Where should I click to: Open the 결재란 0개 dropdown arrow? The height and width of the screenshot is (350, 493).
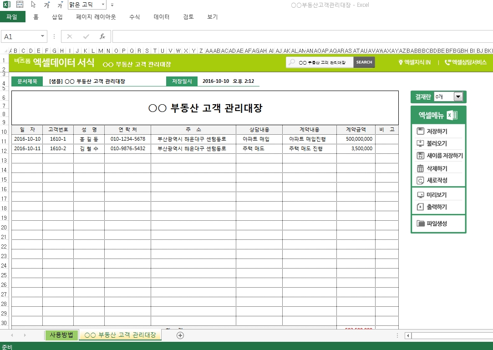[x=458, y=97]
